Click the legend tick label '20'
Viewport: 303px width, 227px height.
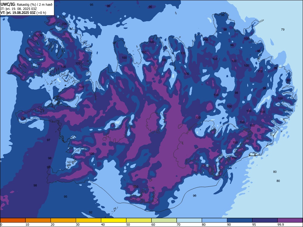[x=52, y=225]
